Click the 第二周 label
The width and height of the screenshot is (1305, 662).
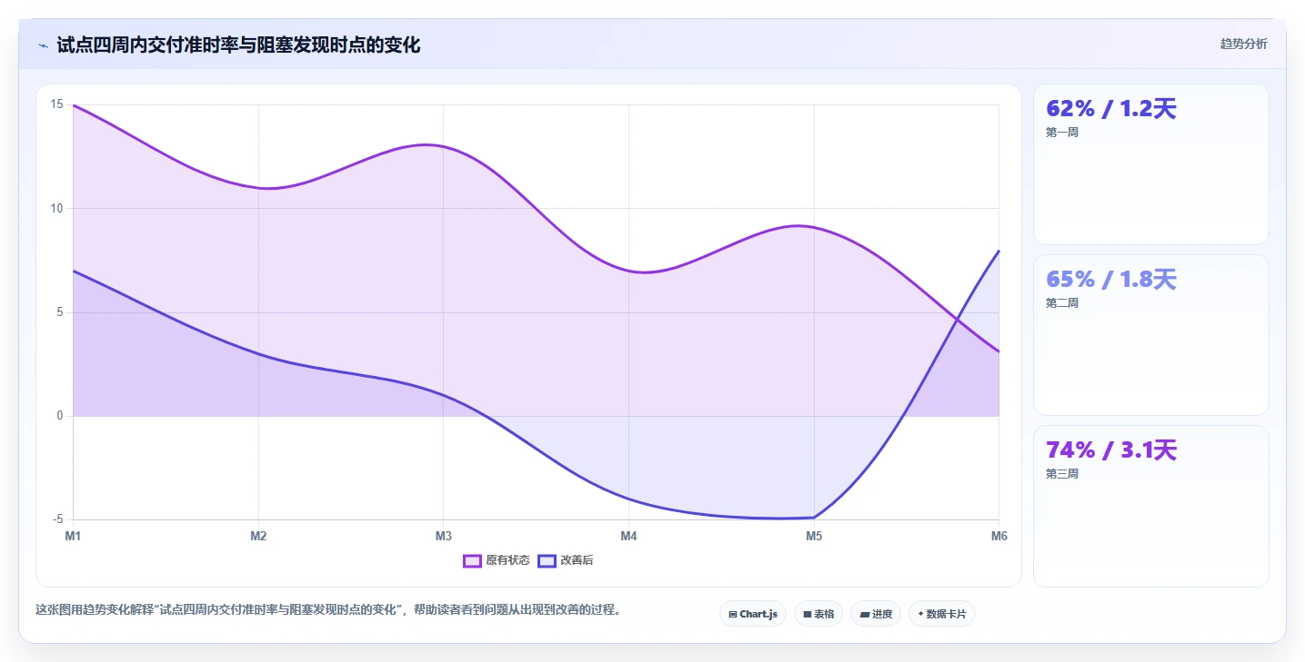click(x=1062, y=303)
